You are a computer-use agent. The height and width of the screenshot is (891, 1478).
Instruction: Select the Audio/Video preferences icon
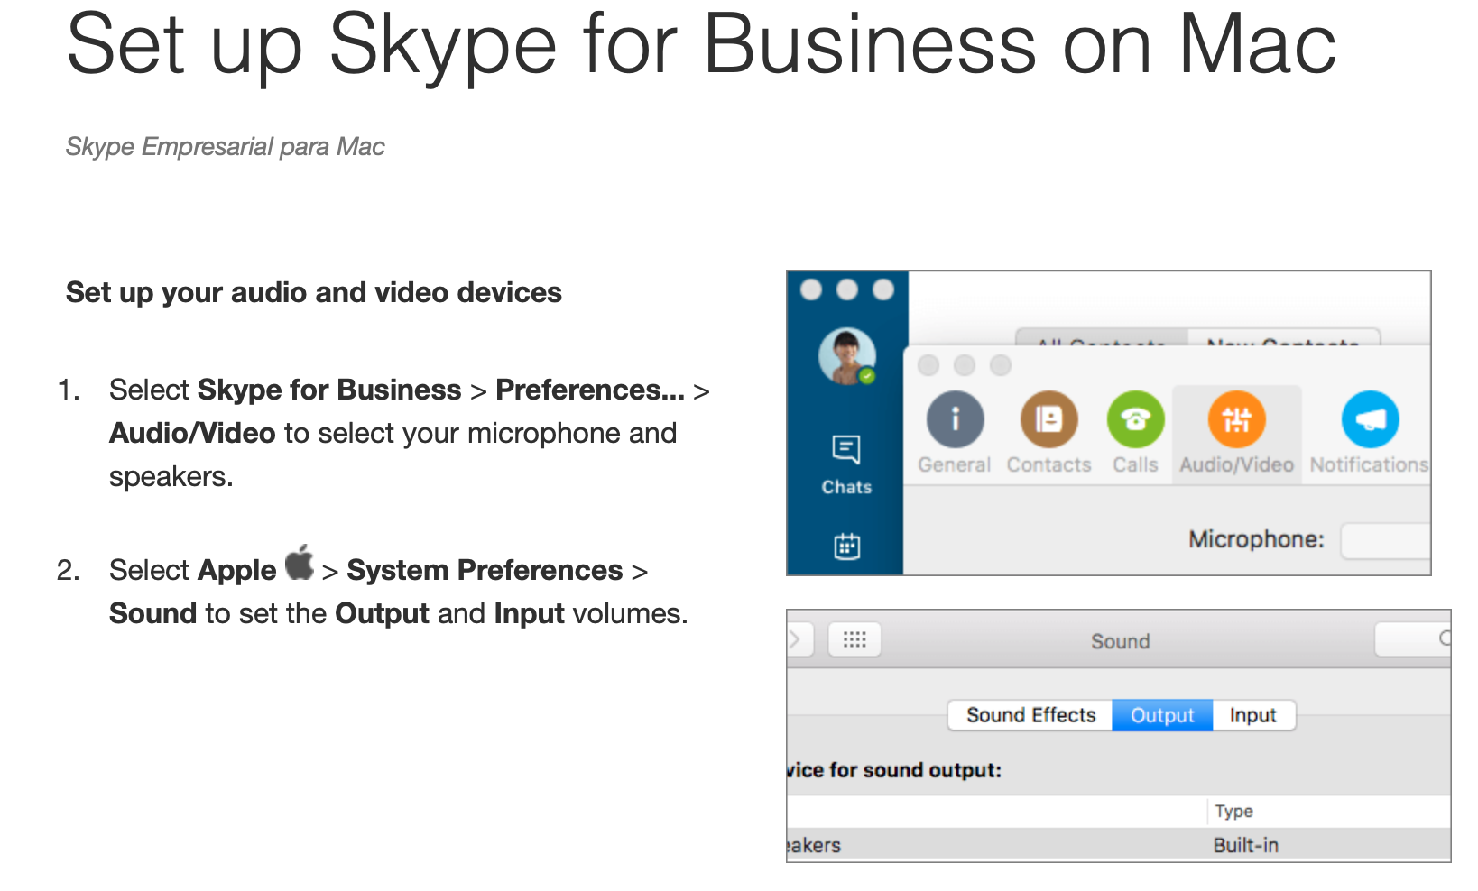tap(1236, 420)
